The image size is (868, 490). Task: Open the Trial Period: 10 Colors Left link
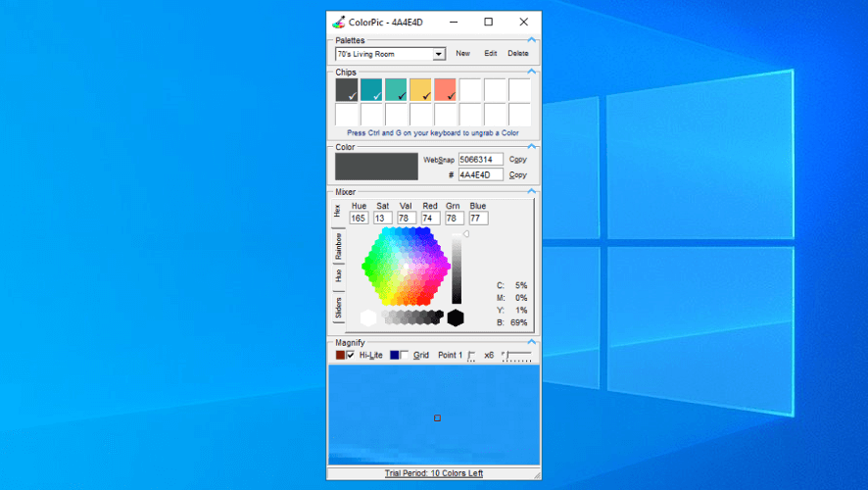(x=433, y=473)
